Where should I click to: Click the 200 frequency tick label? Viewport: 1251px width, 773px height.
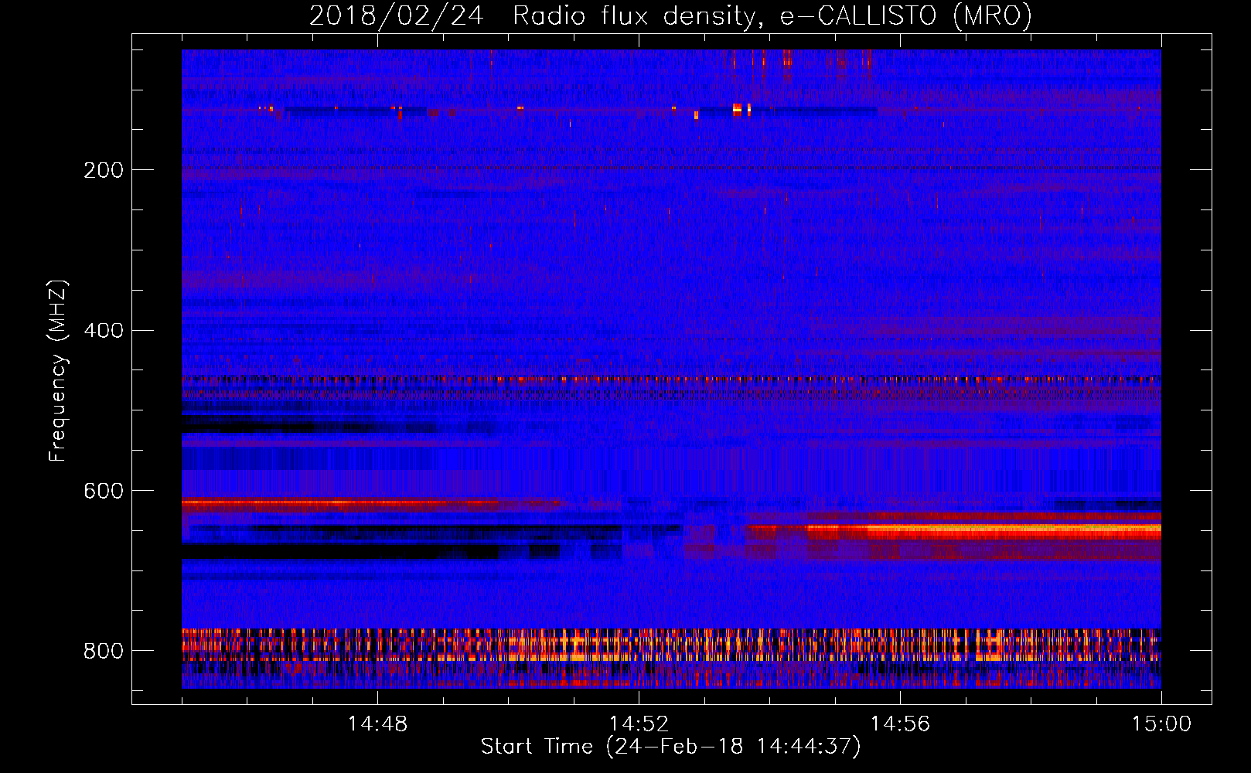(x=104, y=170)
